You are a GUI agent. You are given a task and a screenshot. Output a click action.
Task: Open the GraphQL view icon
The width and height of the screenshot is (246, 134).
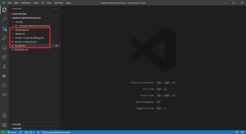click(4, 94)
